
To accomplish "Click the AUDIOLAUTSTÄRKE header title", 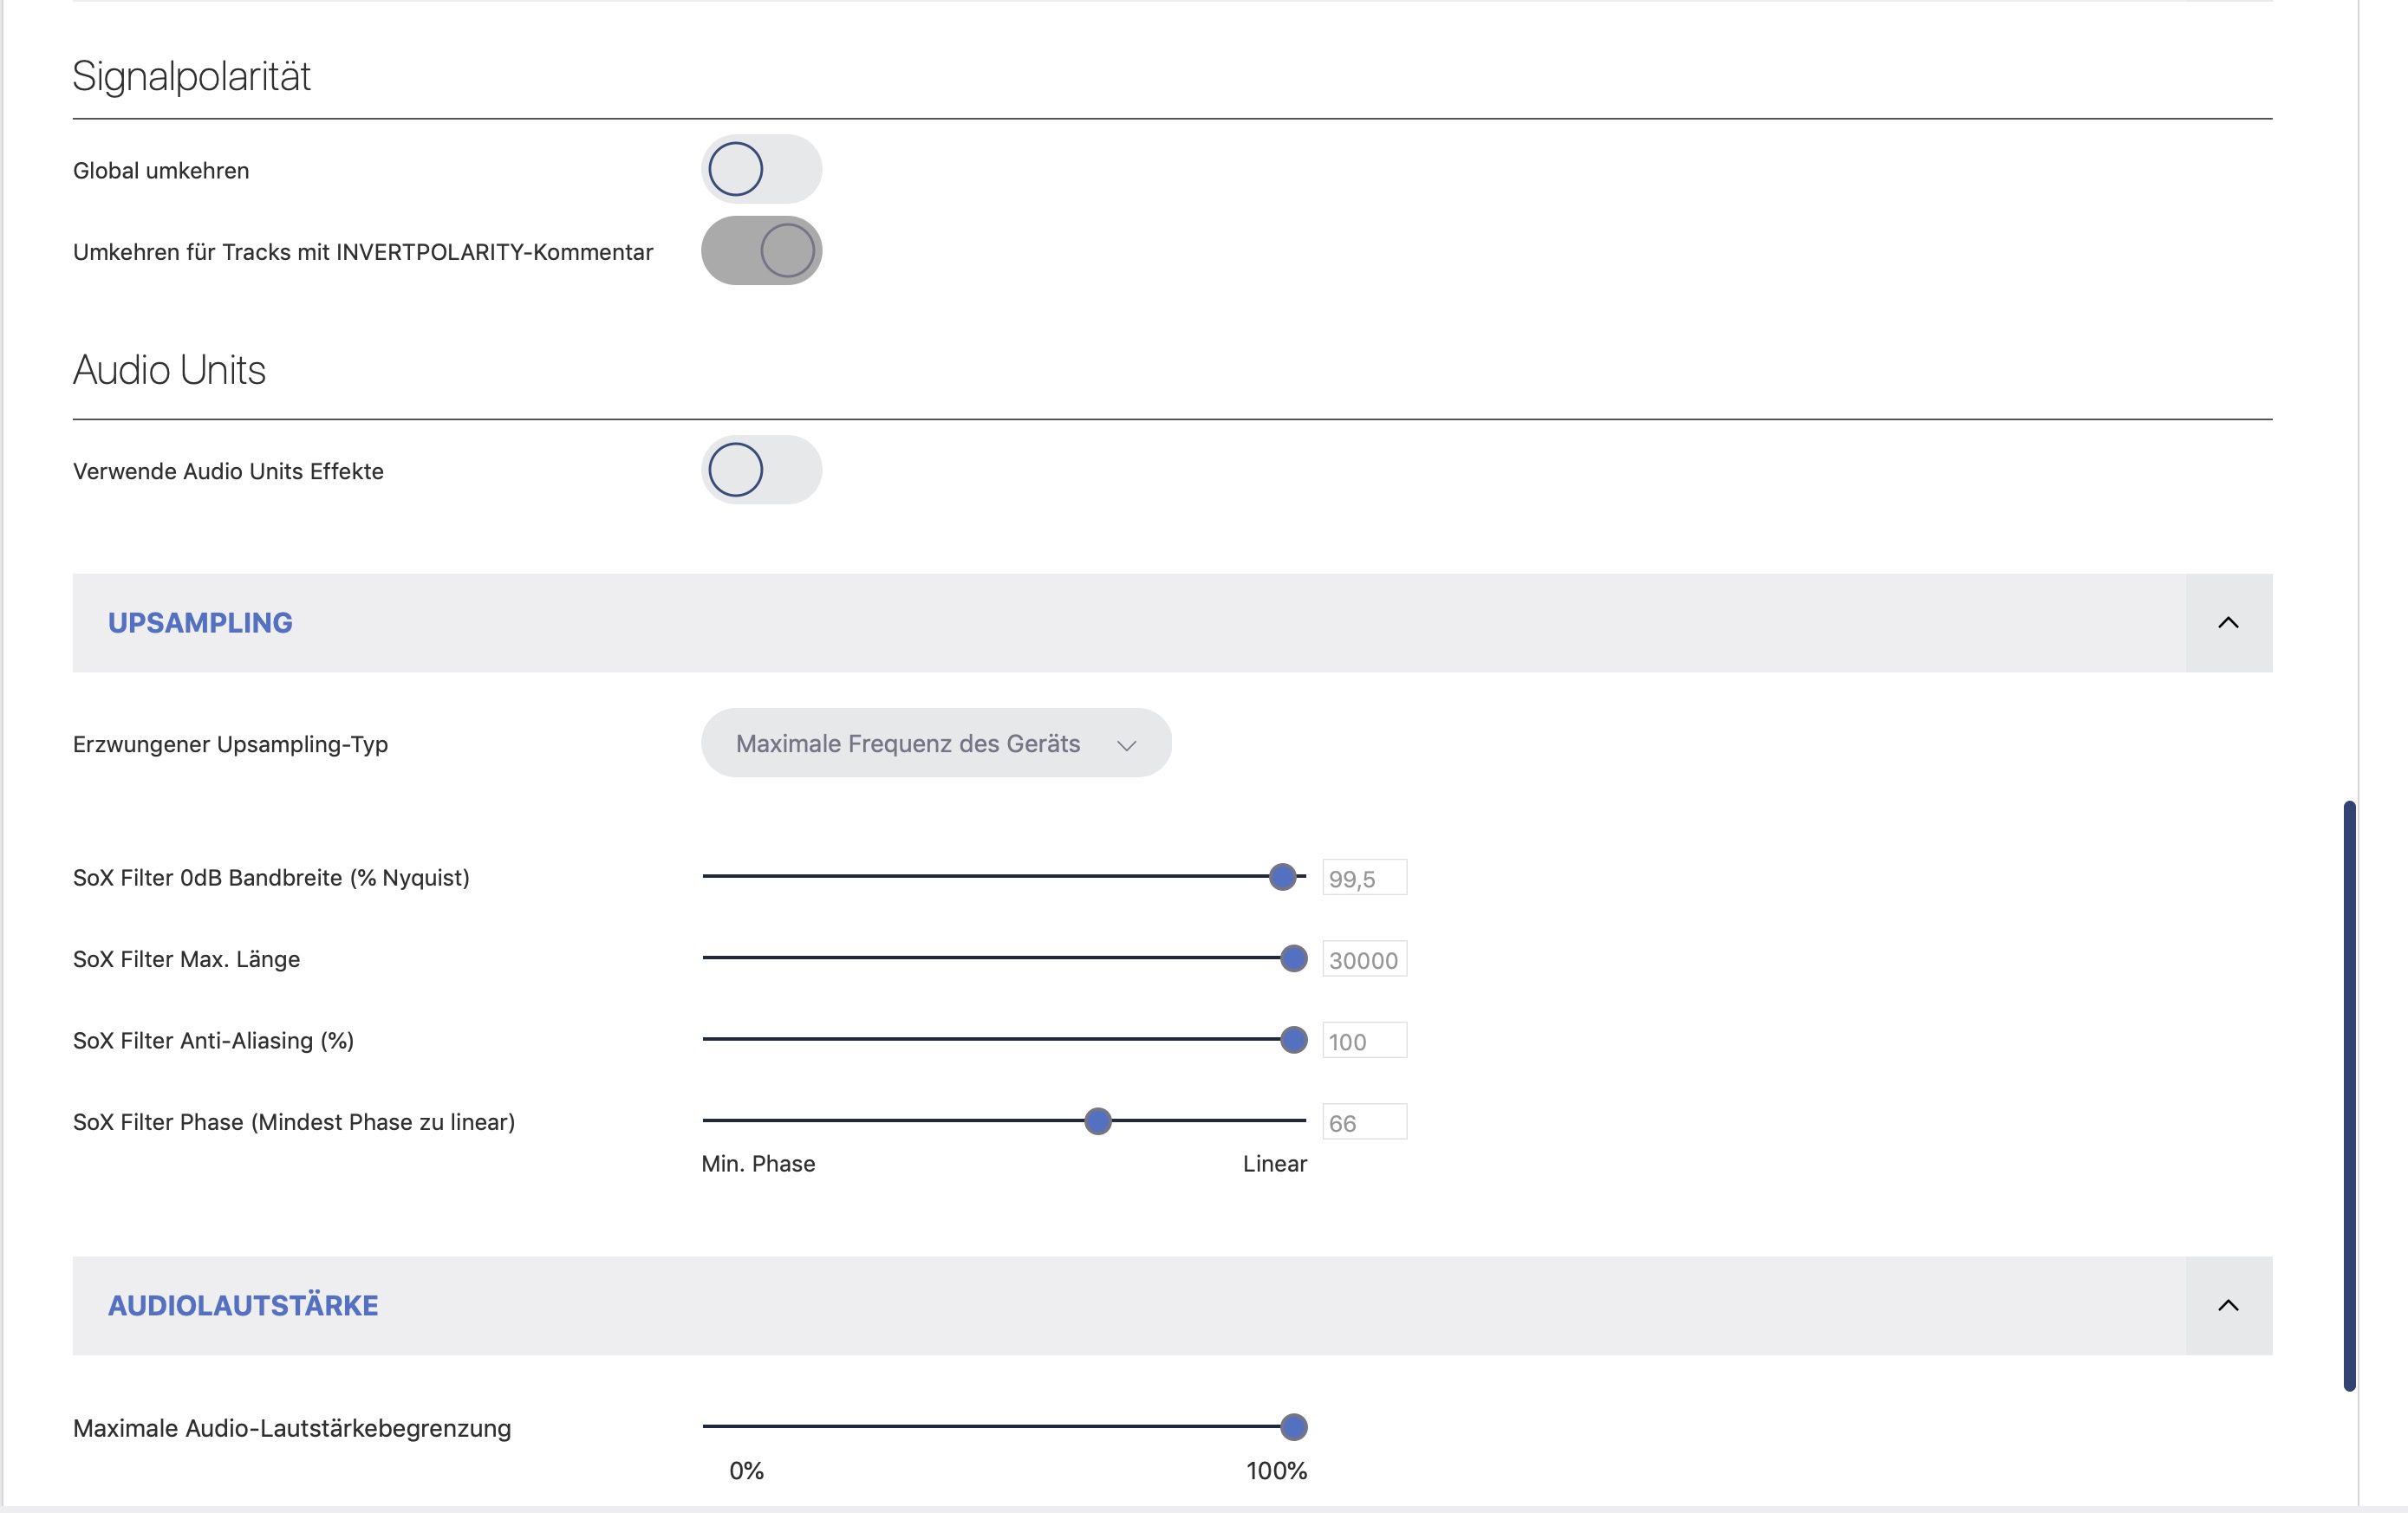I will (243, 1305).
